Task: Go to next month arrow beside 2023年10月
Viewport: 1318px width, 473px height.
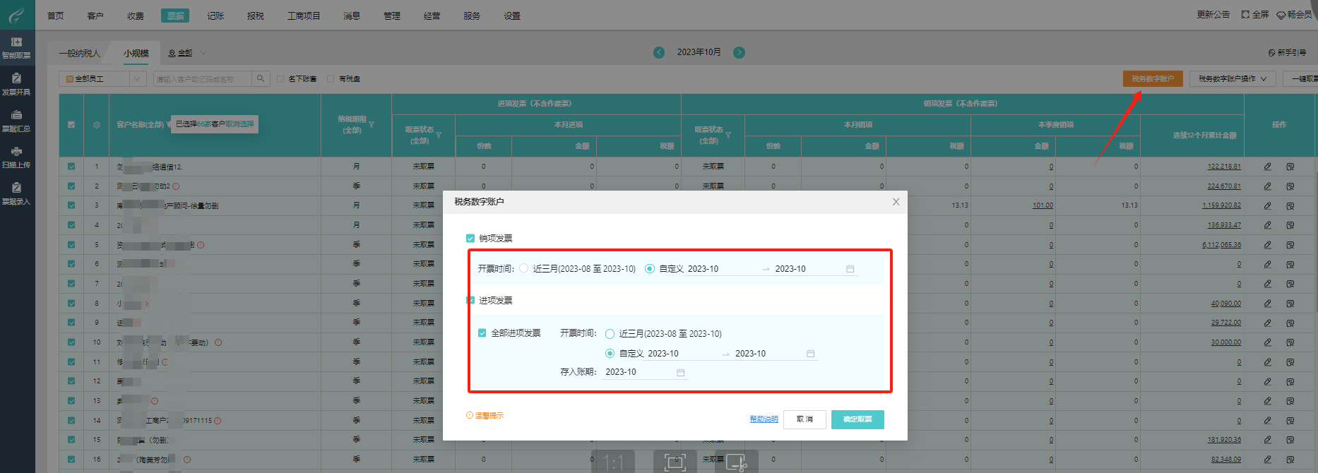Action: click(739, 52)
